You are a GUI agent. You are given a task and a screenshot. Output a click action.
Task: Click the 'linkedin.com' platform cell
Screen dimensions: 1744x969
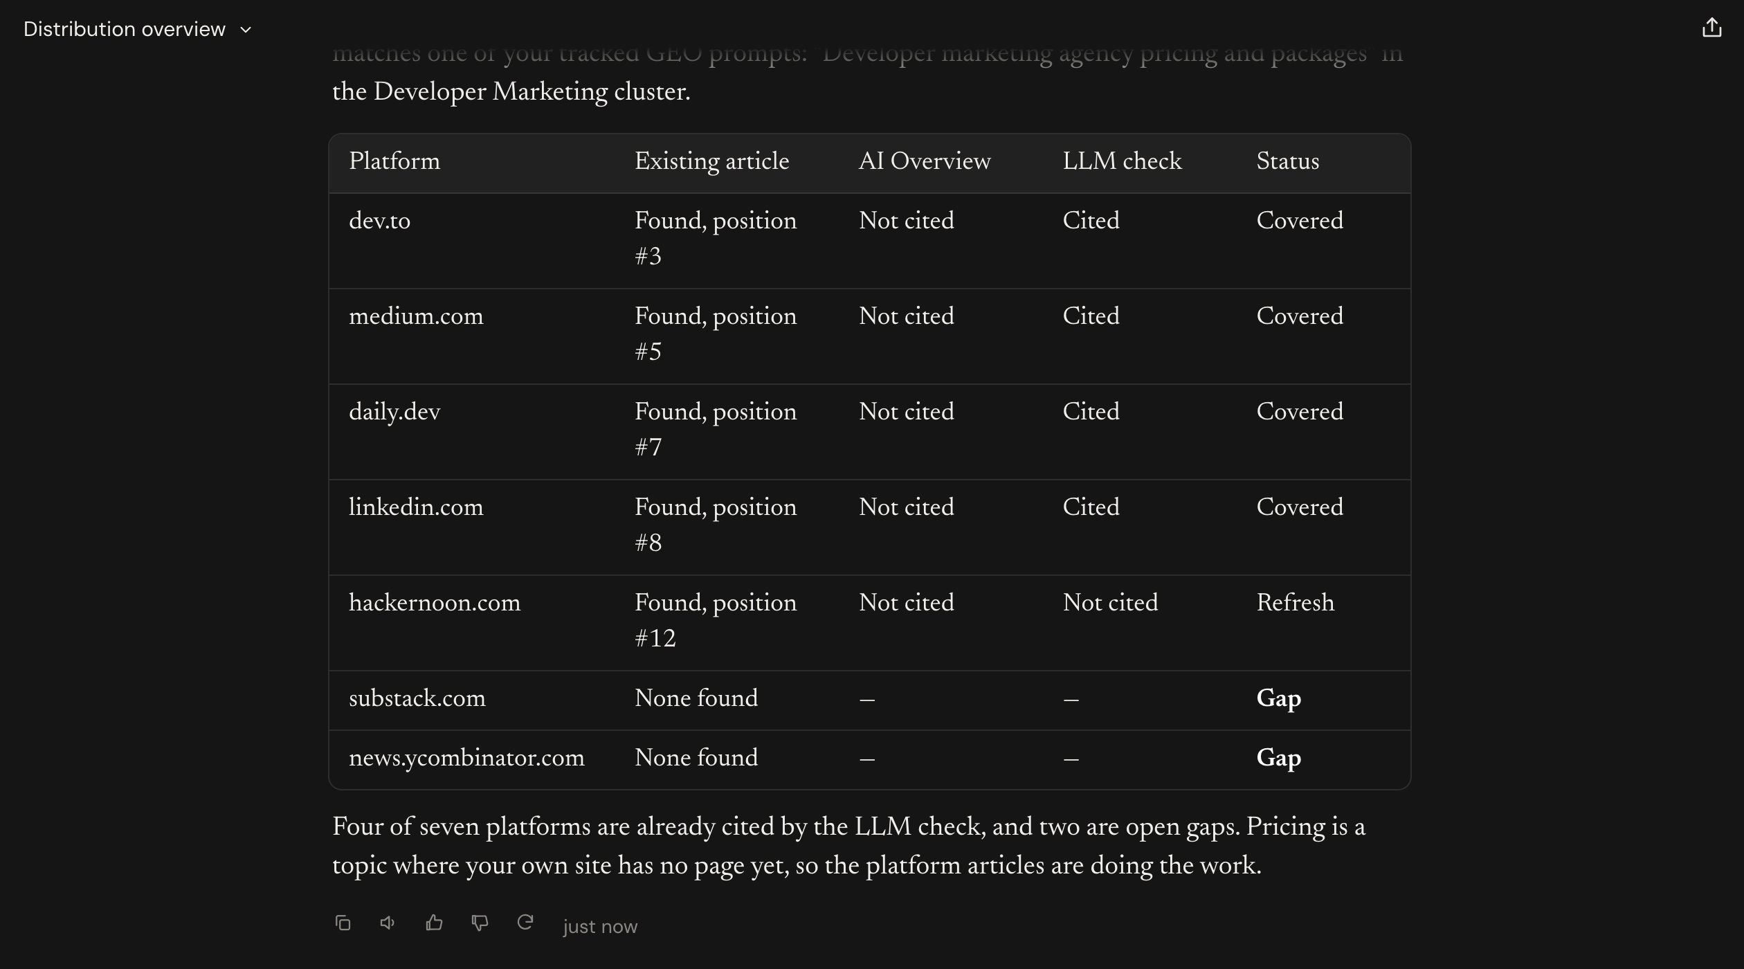coord(416,507)
